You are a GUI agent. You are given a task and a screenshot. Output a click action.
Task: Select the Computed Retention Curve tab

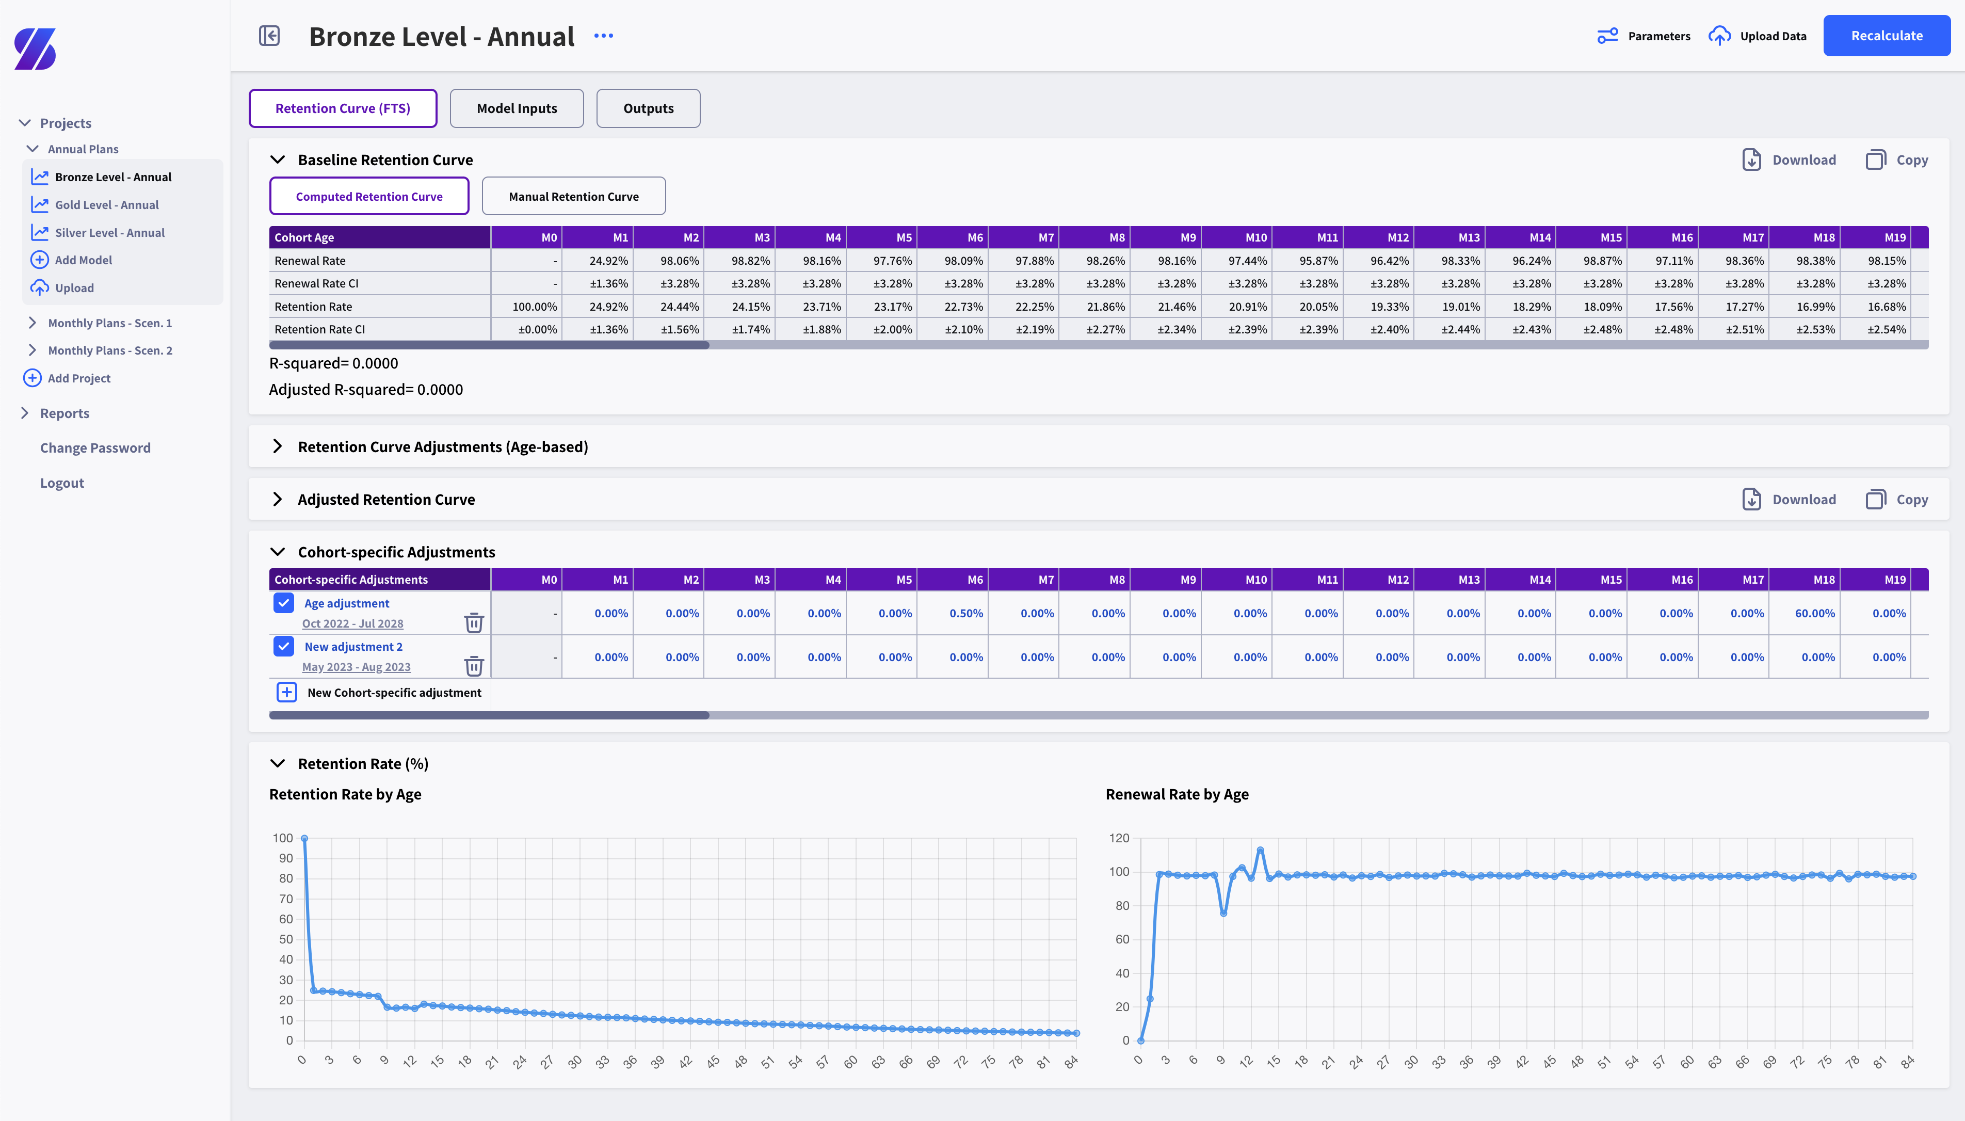368,196
